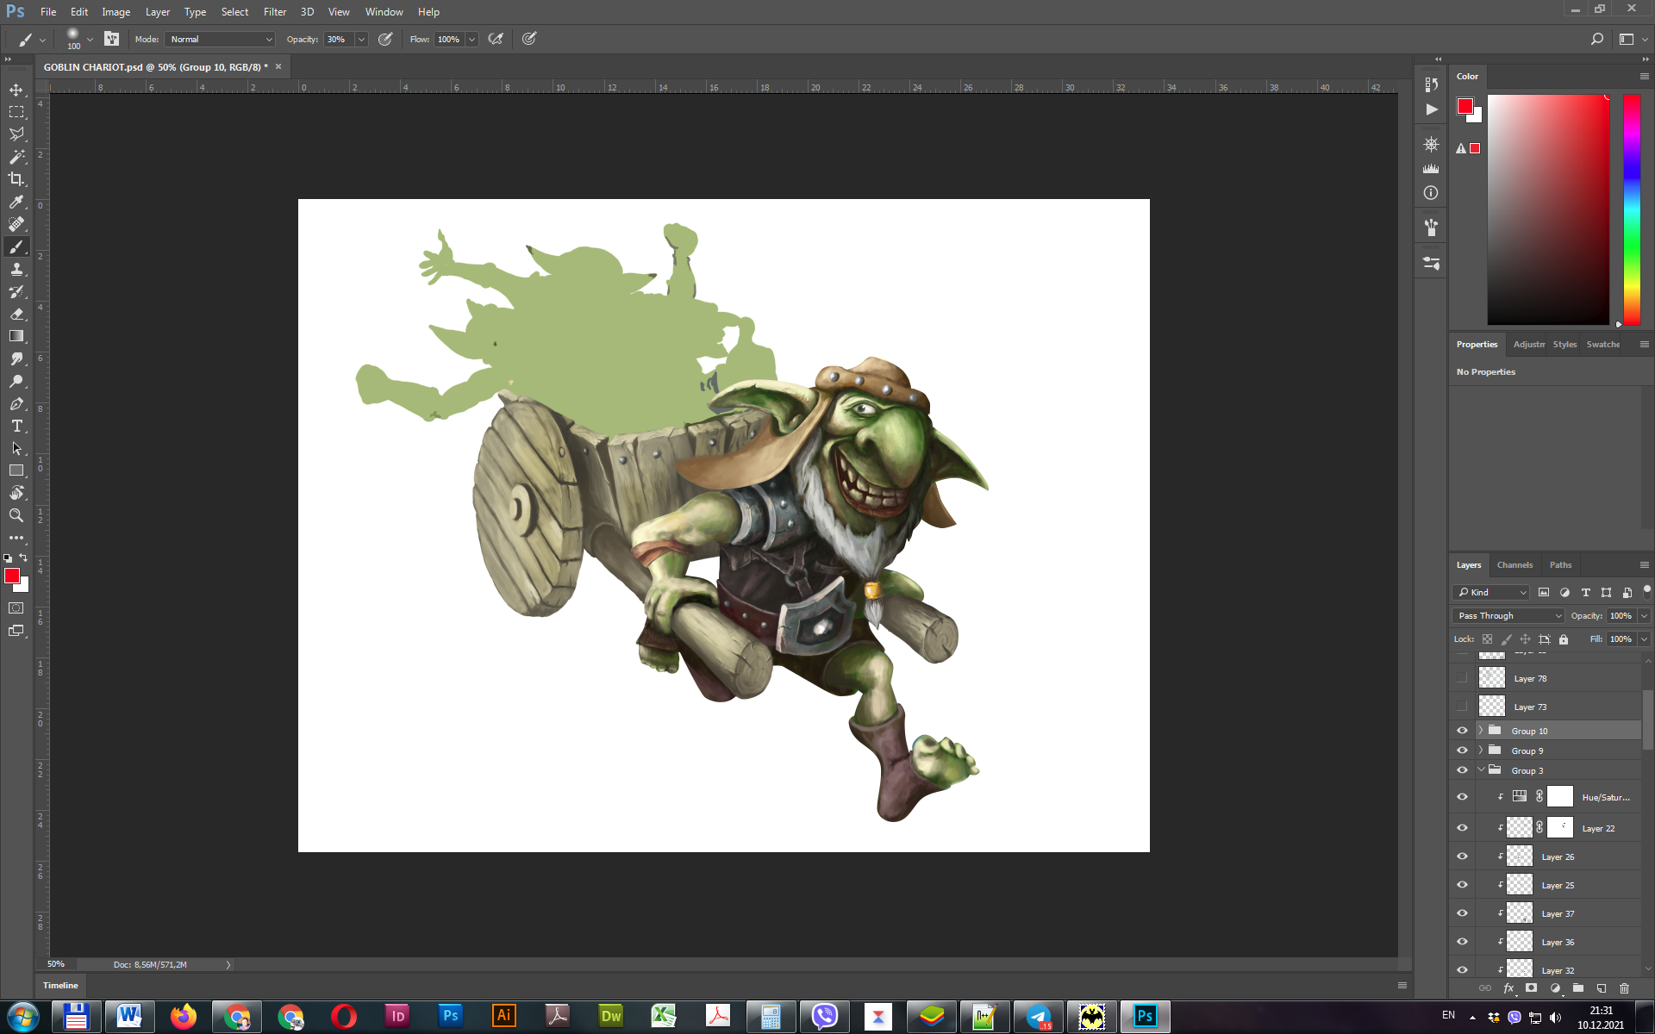Image resolution: width=1655 pixels, height=1034 pixels.
Task: Show Layer 73 visibility
Action: coord(1462,707)
